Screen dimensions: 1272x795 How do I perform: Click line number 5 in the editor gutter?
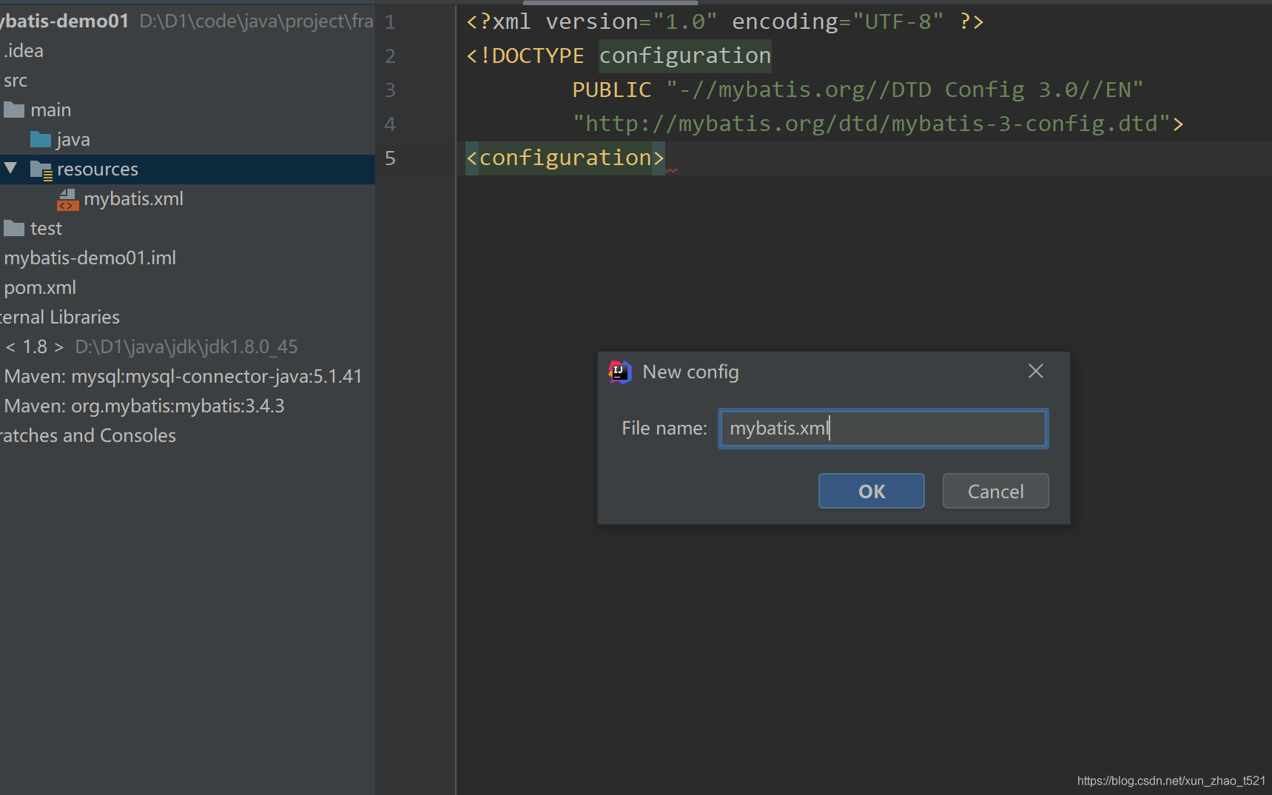pyautogui.click(x=390, y=158)
